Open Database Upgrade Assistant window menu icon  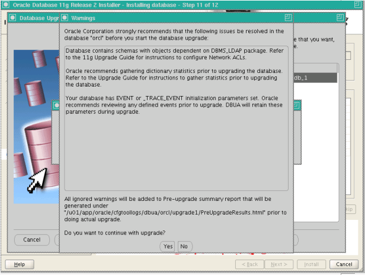click(x=12, y=18)
